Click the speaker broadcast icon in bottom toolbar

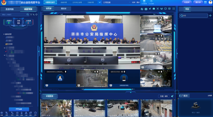point(17,113)
